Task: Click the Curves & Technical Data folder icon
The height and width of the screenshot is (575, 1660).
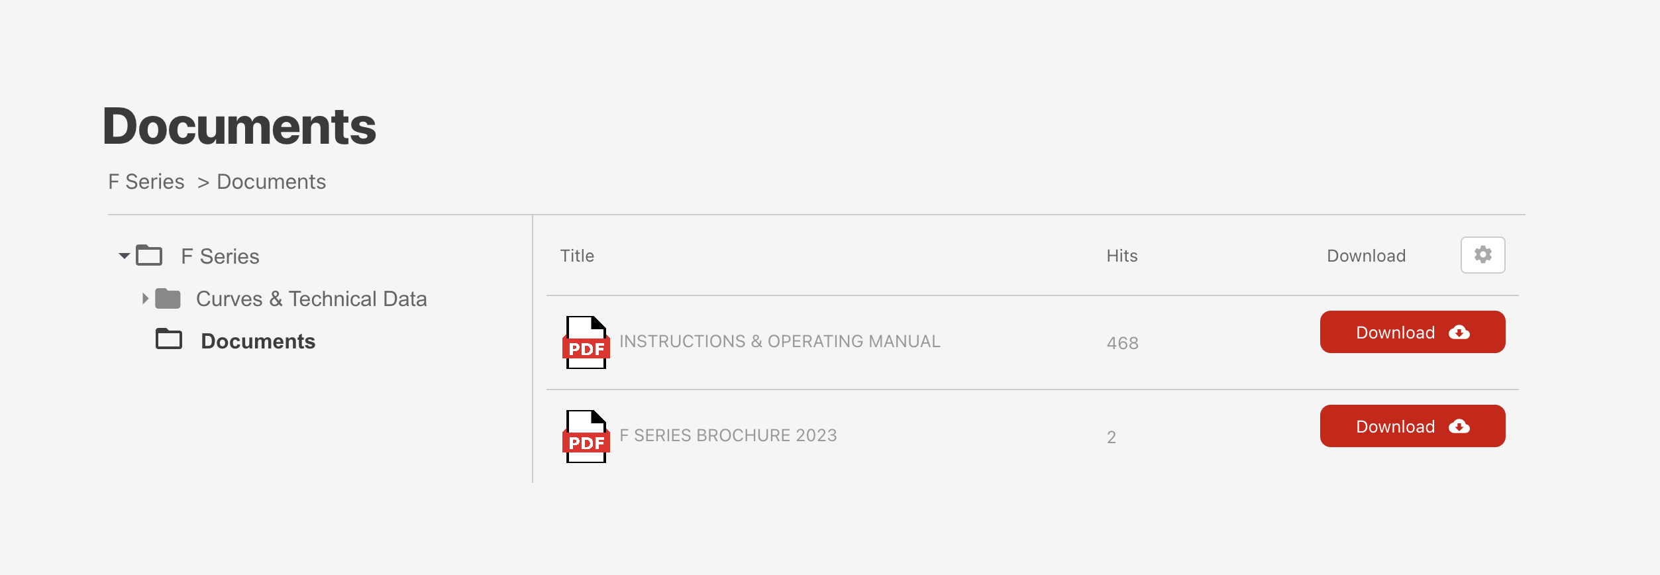Action: (x=168, y=299)
